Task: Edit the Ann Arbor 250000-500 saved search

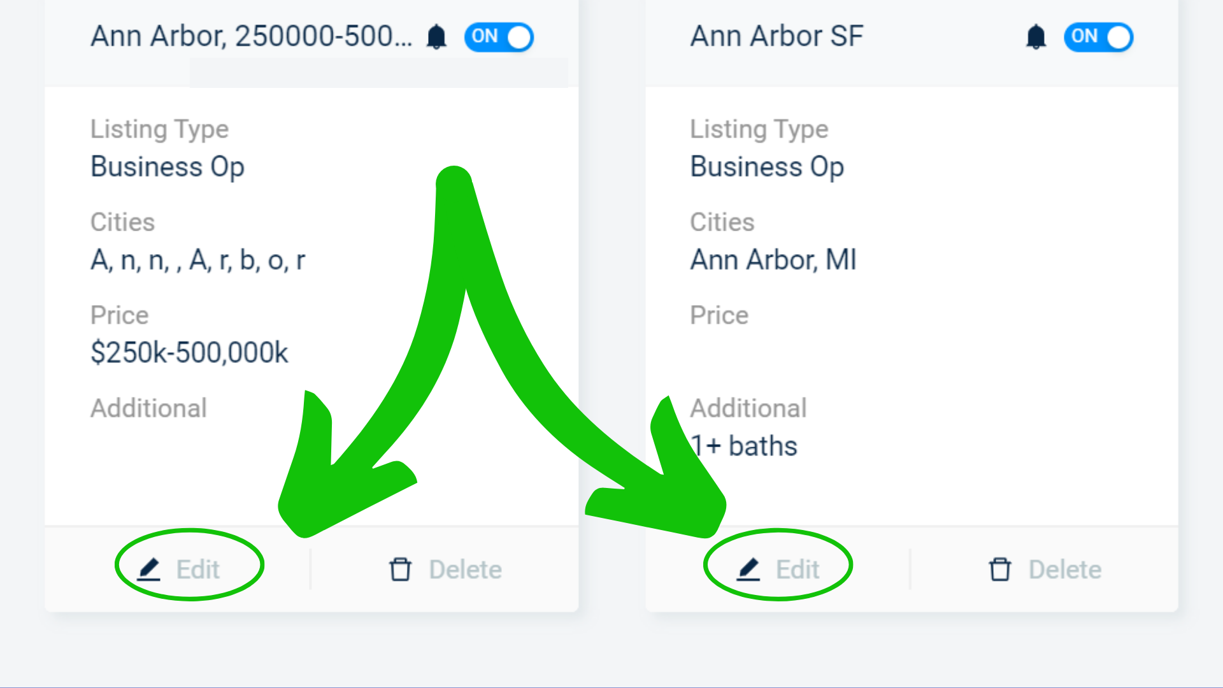Action: 179,569
